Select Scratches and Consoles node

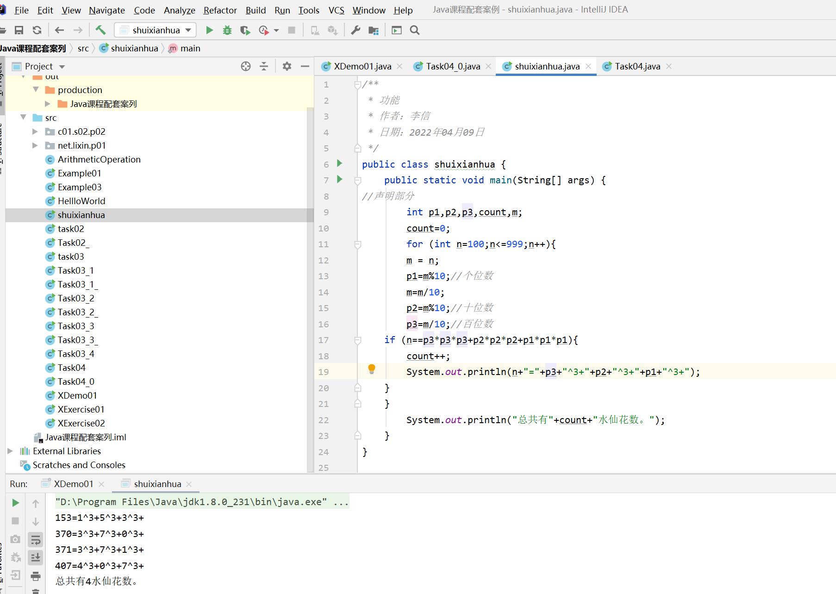pyautogui.click(x=79, y=465)
